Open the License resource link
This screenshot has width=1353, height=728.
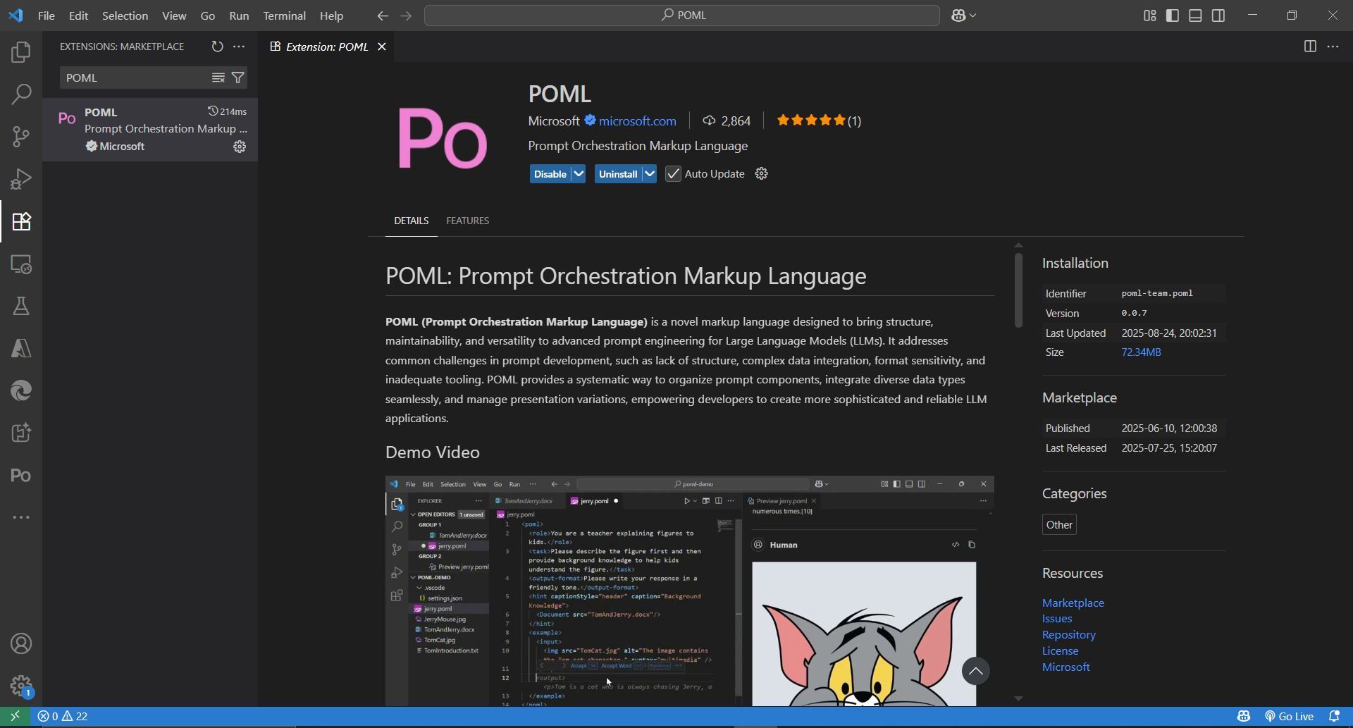click(1060, 651)
